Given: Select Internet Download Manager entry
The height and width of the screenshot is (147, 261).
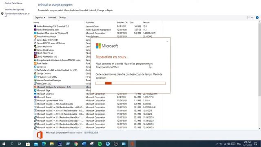Looking at the screenshot, I should tap(49, 80).
